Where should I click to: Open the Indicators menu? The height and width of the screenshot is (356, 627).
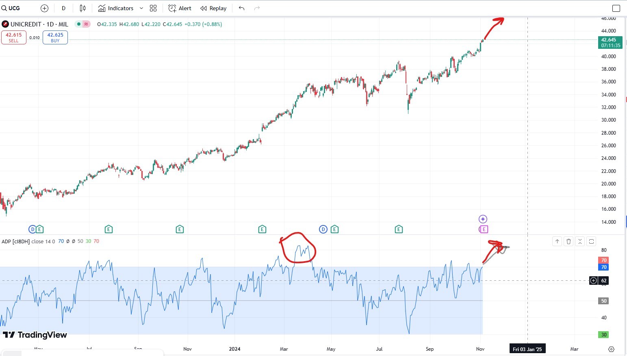116,8
